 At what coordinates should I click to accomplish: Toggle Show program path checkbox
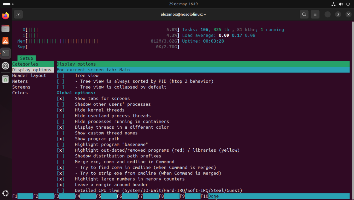[60, 139]
